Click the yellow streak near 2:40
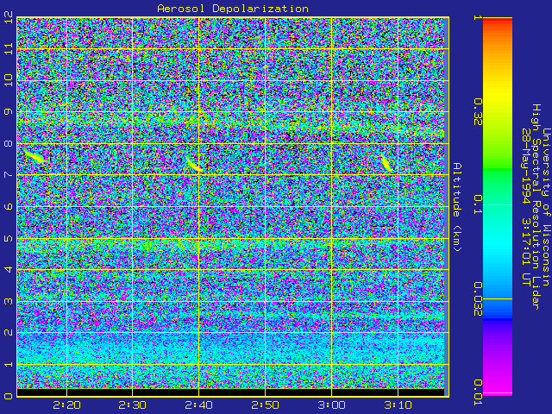The height and width of the screenshot is (414, 552). pyautogui.click(x=194, y=165)
